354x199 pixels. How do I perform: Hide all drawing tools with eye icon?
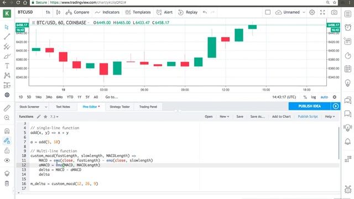tap(7, 160)
